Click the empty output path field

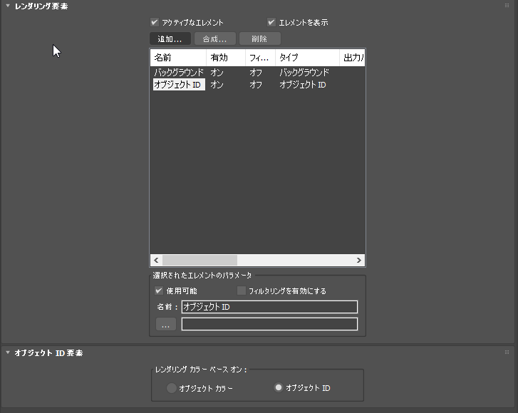coord(269,324)
